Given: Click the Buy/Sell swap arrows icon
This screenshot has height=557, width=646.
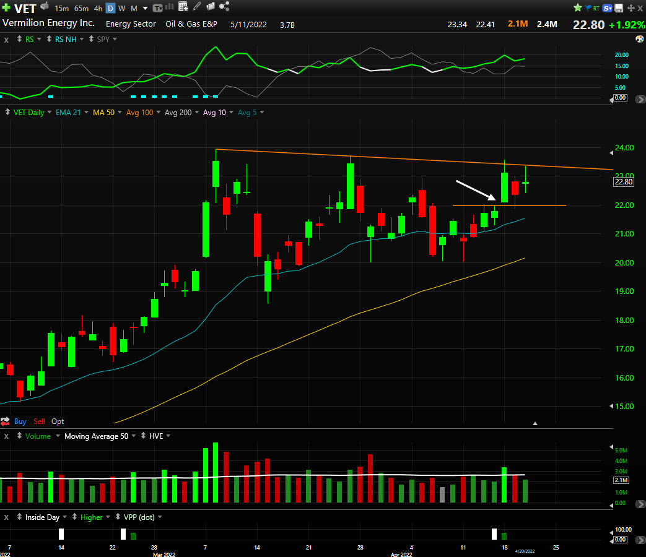Looking at the screenshot, I should [5, 421].
